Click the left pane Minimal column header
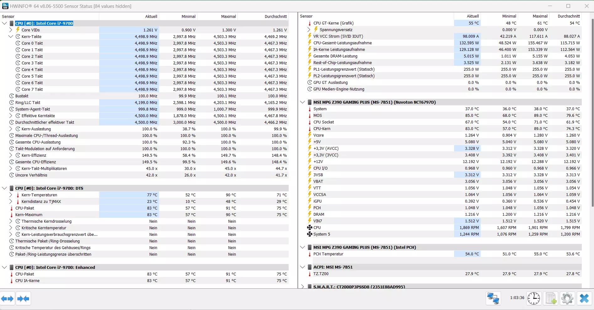594x310 pixels. pos(178,16)
